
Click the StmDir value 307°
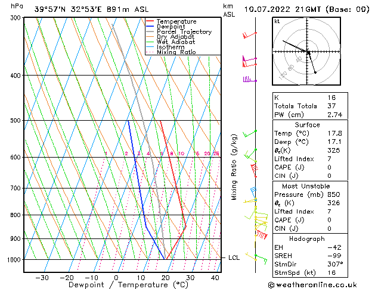point(335,264)
